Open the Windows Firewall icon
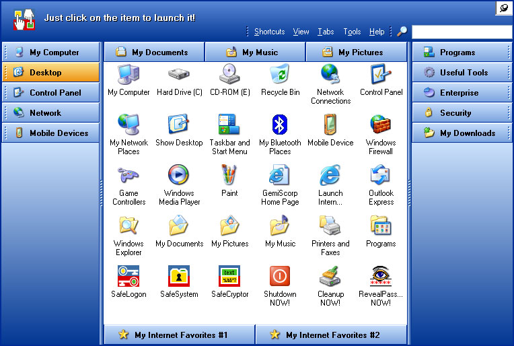 [x=381, y=125]
